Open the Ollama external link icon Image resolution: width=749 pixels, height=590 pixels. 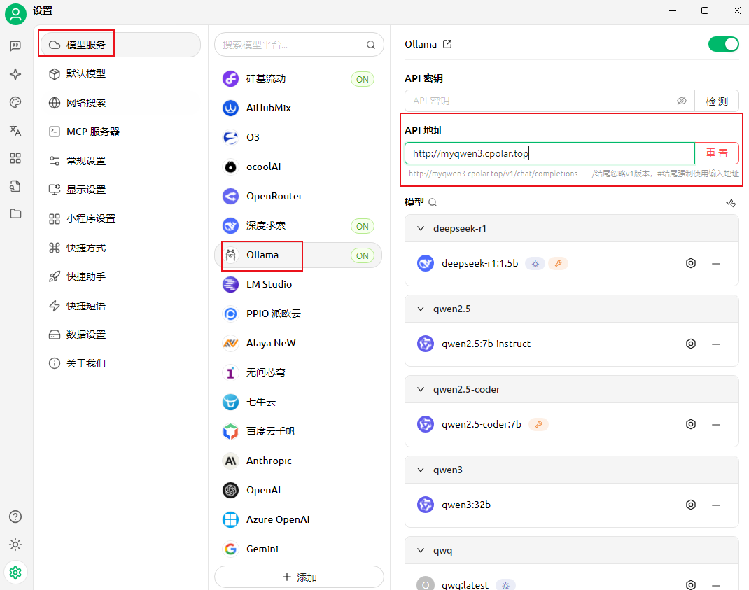point(447,44)
